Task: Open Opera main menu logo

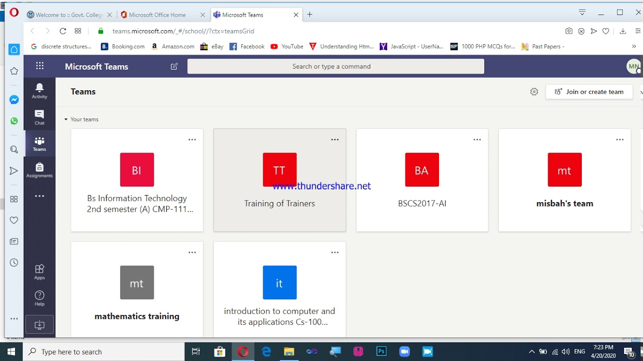Action: [14, 13]
